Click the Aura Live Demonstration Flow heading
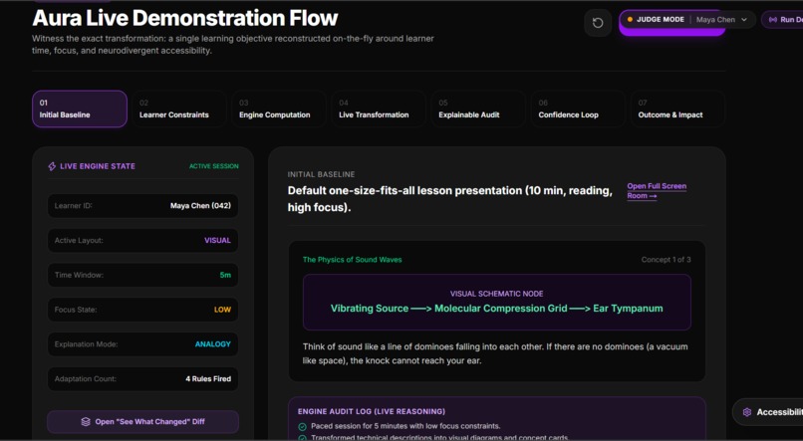This screenshot has height=441, width=803. [x=185, y=18]
